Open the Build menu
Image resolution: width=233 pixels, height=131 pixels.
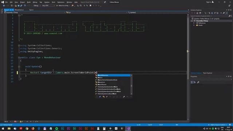coord(29,2)
